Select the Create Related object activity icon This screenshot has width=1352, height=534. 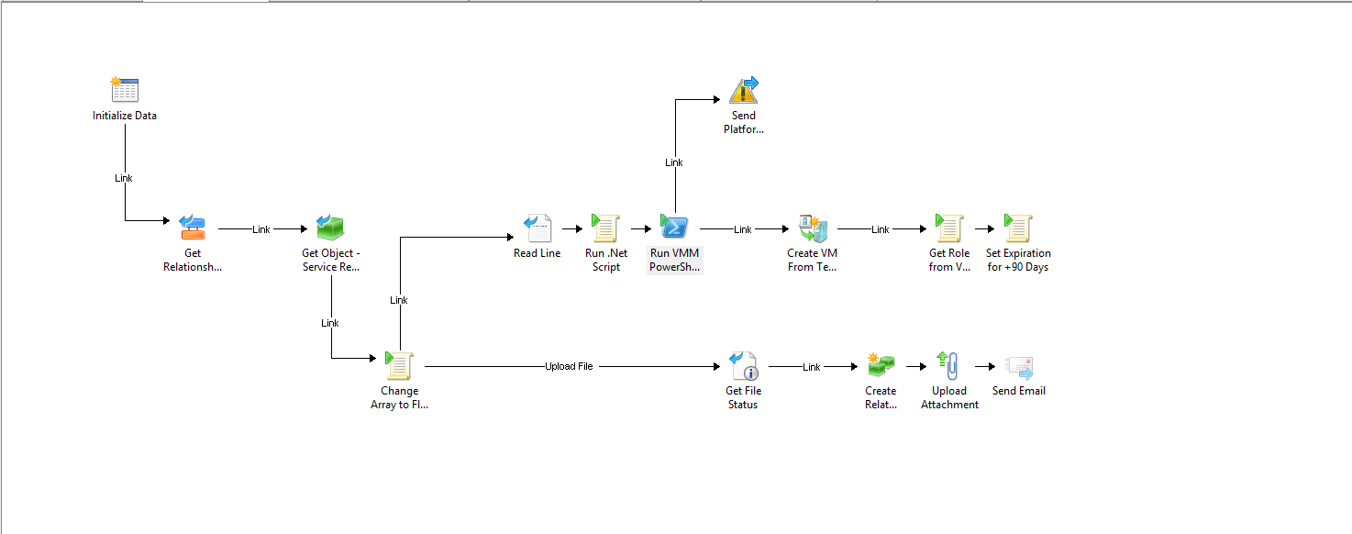tap(881, 365)
